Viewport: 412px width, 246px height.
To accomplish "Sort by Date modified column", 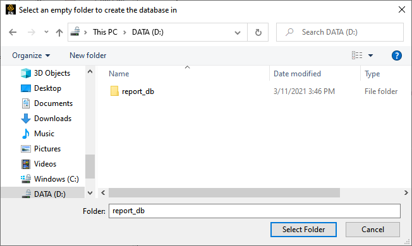I will 297,74.
